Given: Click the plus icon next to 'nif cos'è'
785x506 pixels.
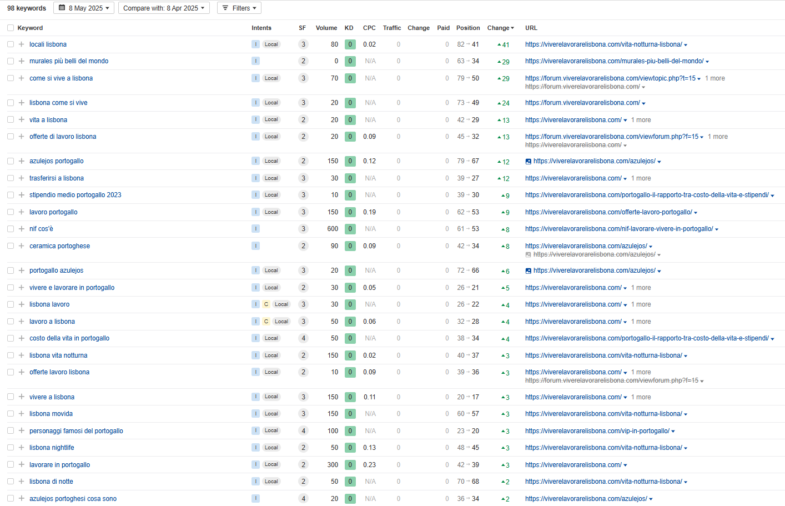Looking at the screenshot, I should click(21, 229).
